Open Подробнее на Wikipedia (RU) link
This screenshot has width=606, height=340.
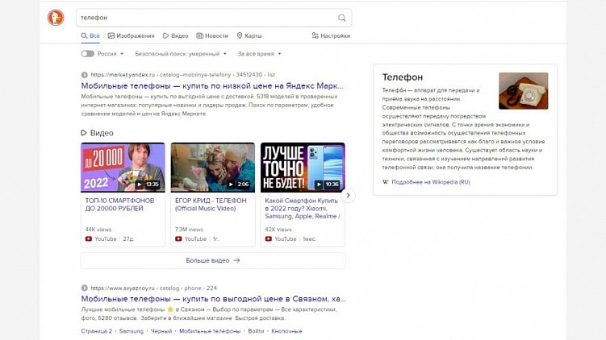(431, 182)
